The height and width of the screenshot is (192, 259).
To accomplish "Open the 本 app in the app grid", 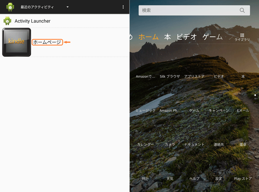I will [x=243, y=76].
